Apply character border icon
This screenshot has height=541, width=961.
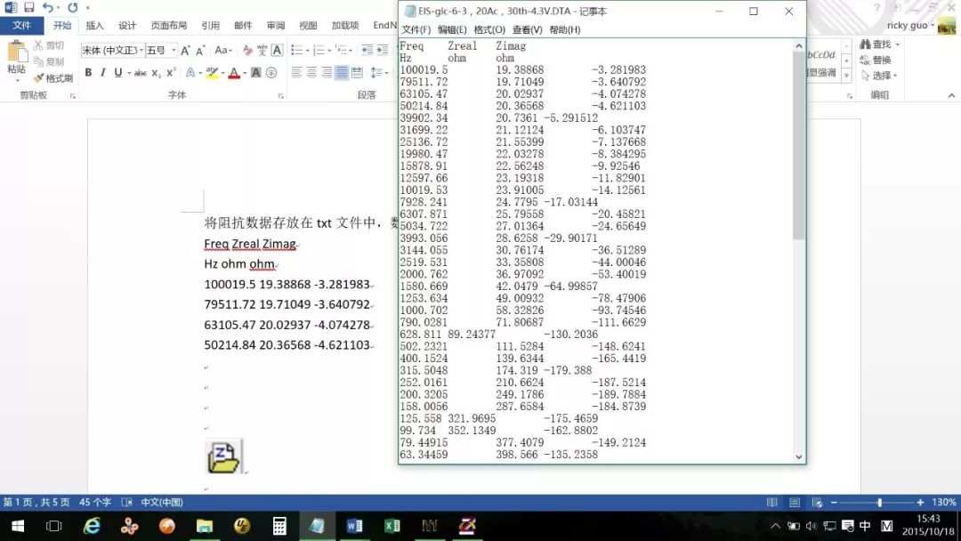click(x=277, y=50)
